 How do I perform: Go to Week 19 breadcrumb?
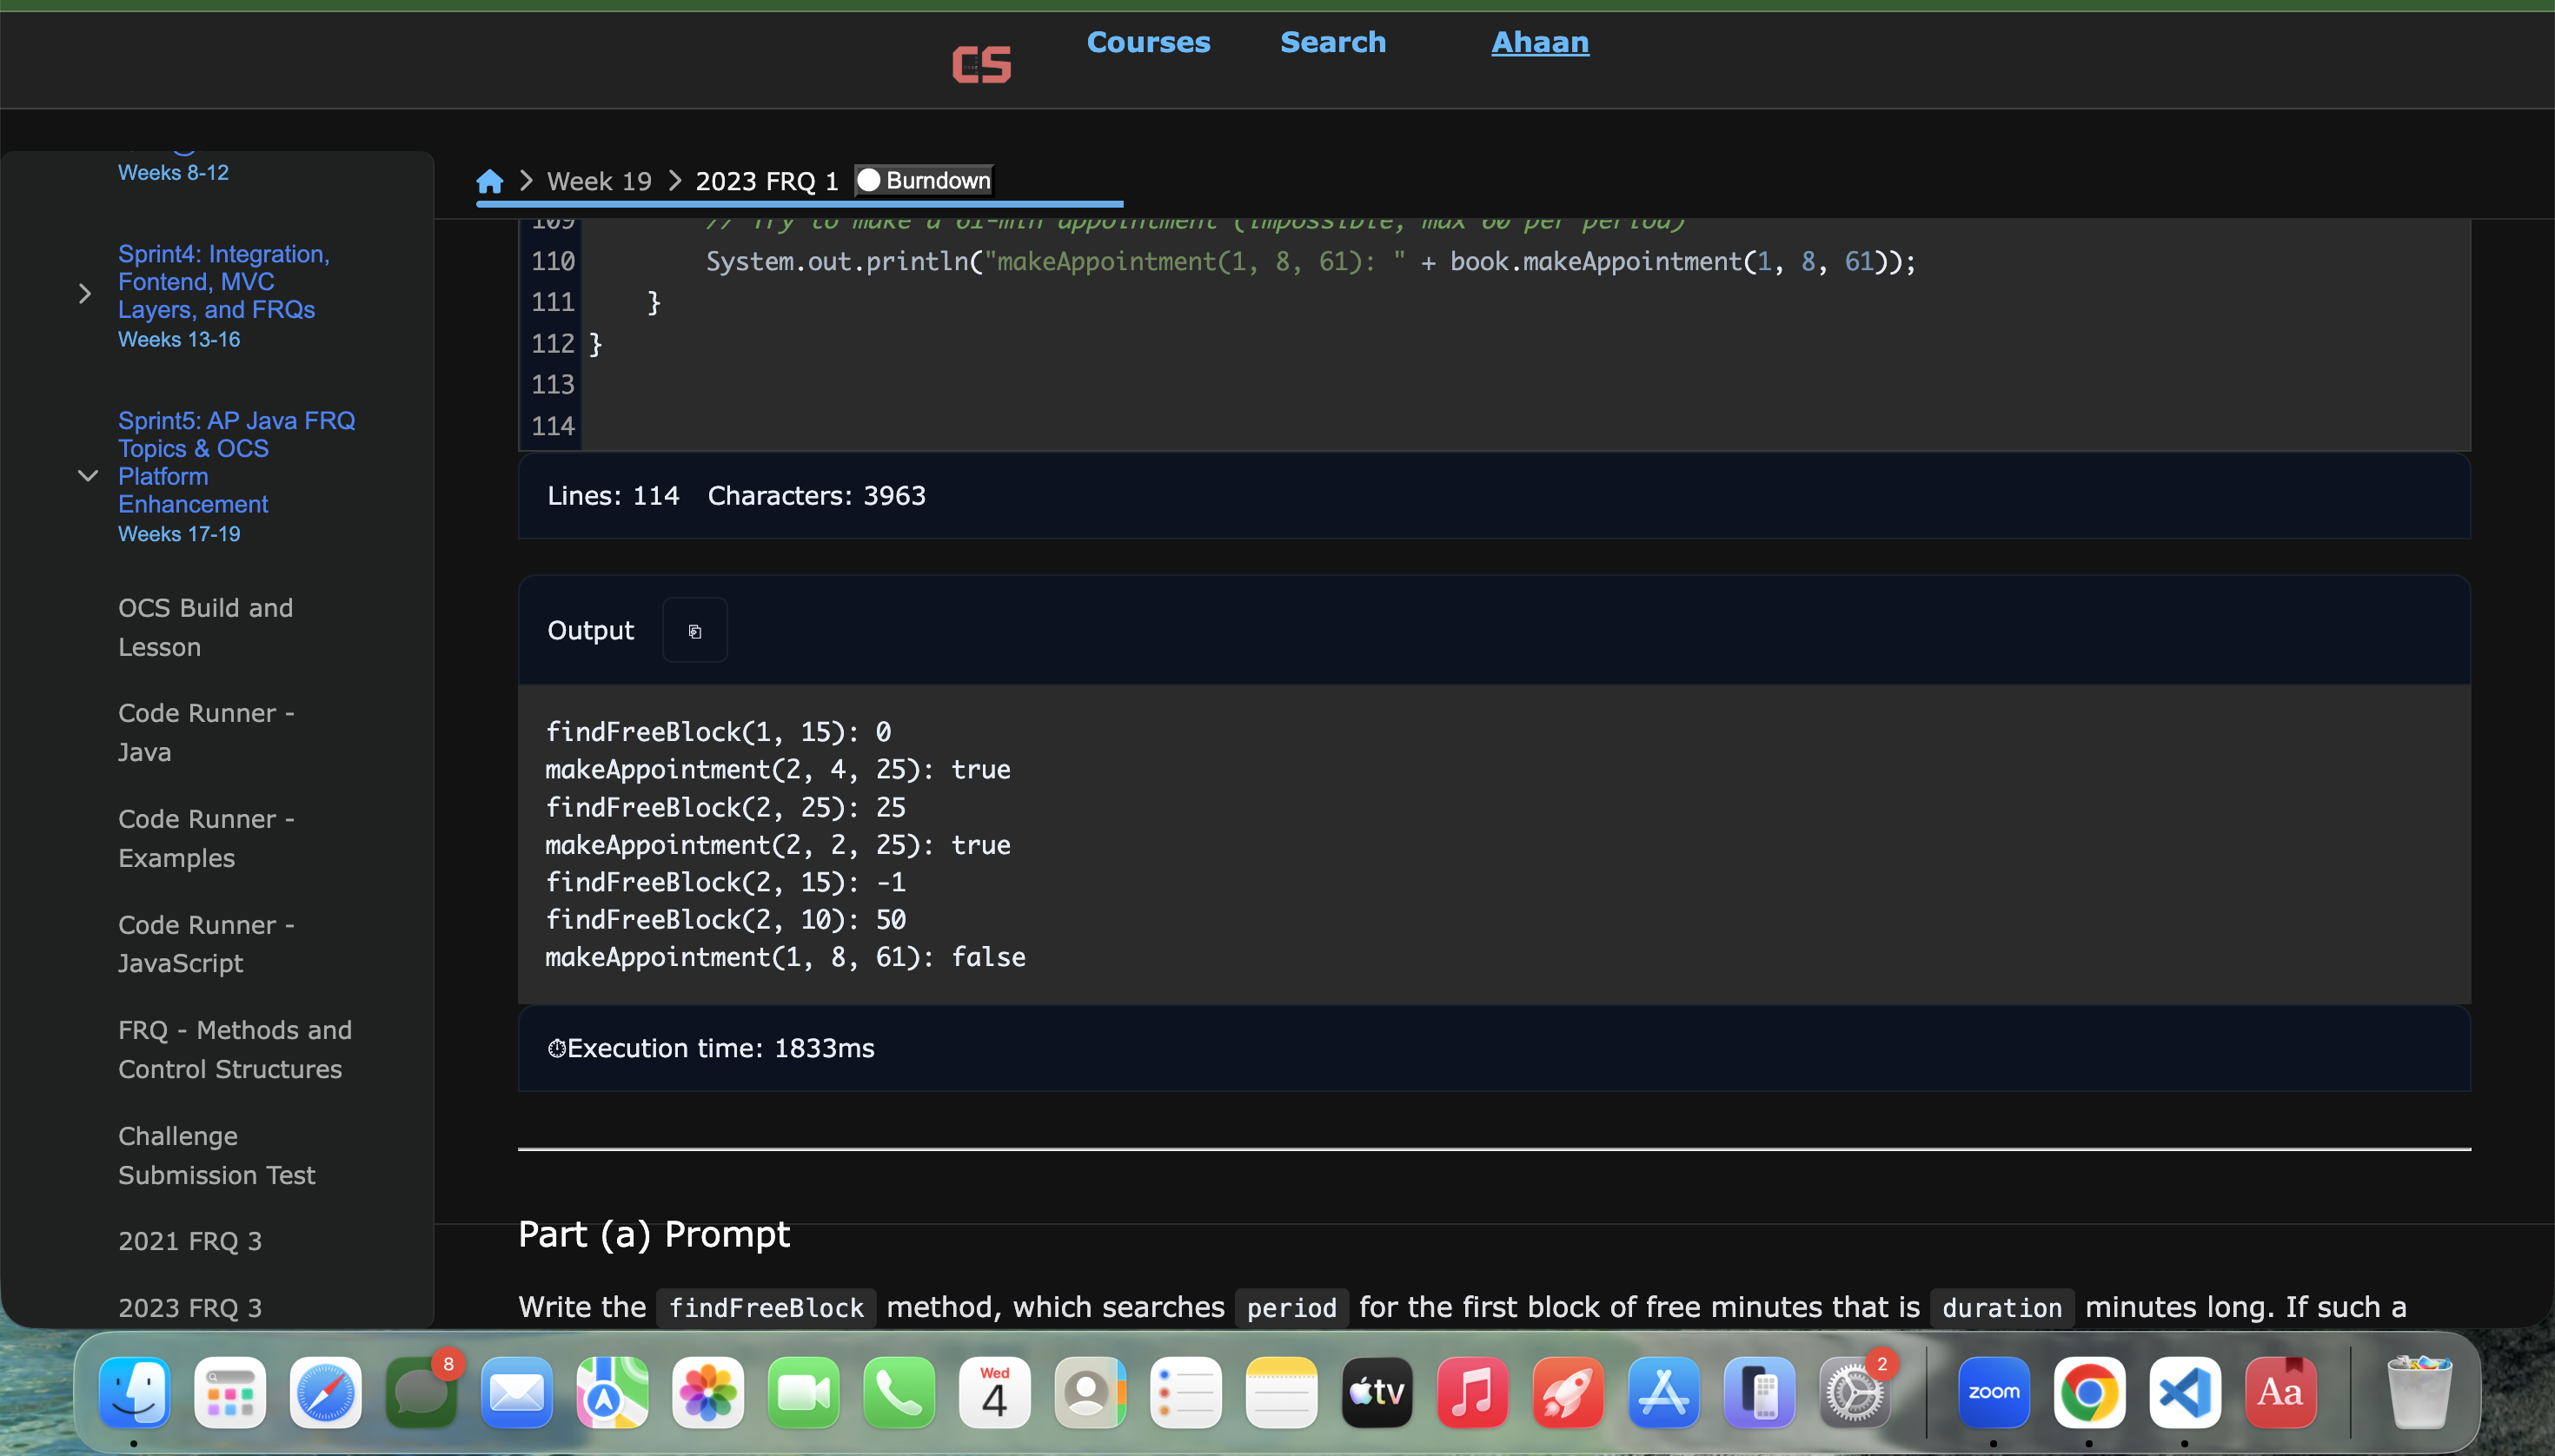pyautogui.click(x=598, y=181)
